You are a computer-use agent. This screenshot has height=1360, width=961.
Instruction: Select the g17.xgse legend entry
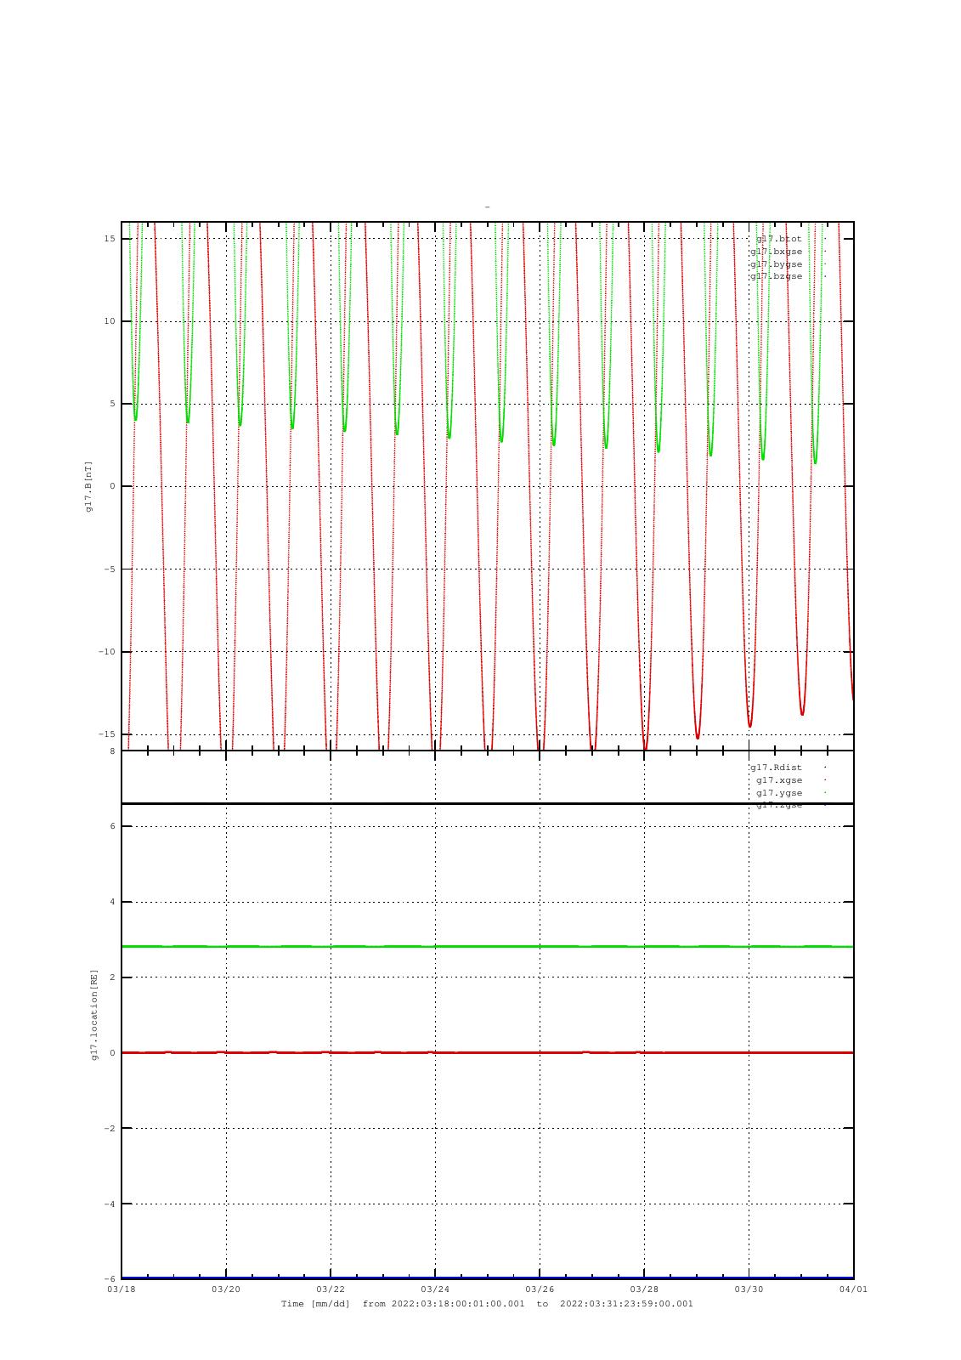(x=779, y=780)
